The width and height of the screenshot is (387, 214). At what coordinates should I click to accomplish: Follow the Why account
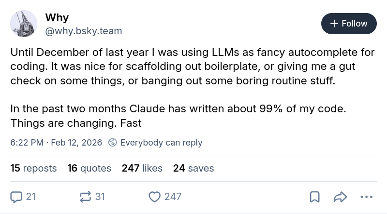349,24
